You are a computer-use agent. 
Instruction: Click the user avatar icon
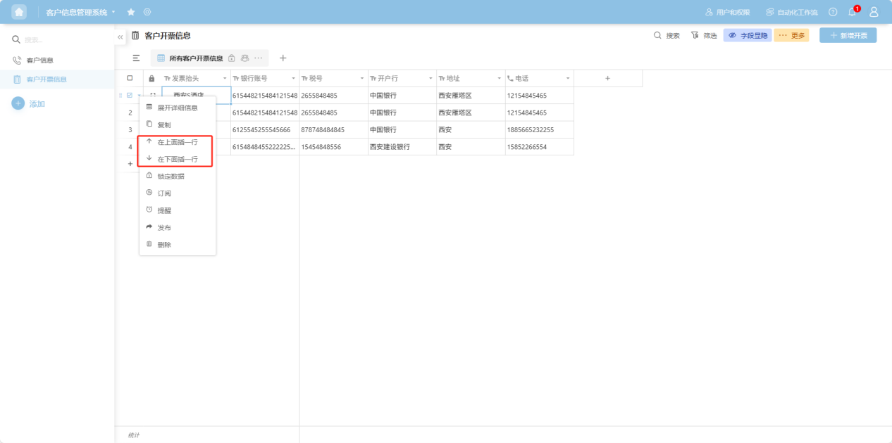pos(874,12)
